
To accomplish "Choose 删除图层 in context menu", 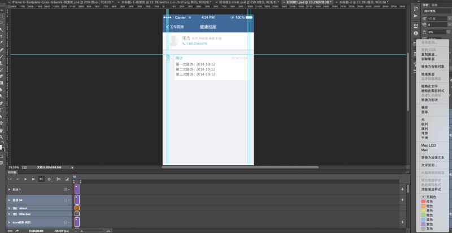I will point(428,59).
